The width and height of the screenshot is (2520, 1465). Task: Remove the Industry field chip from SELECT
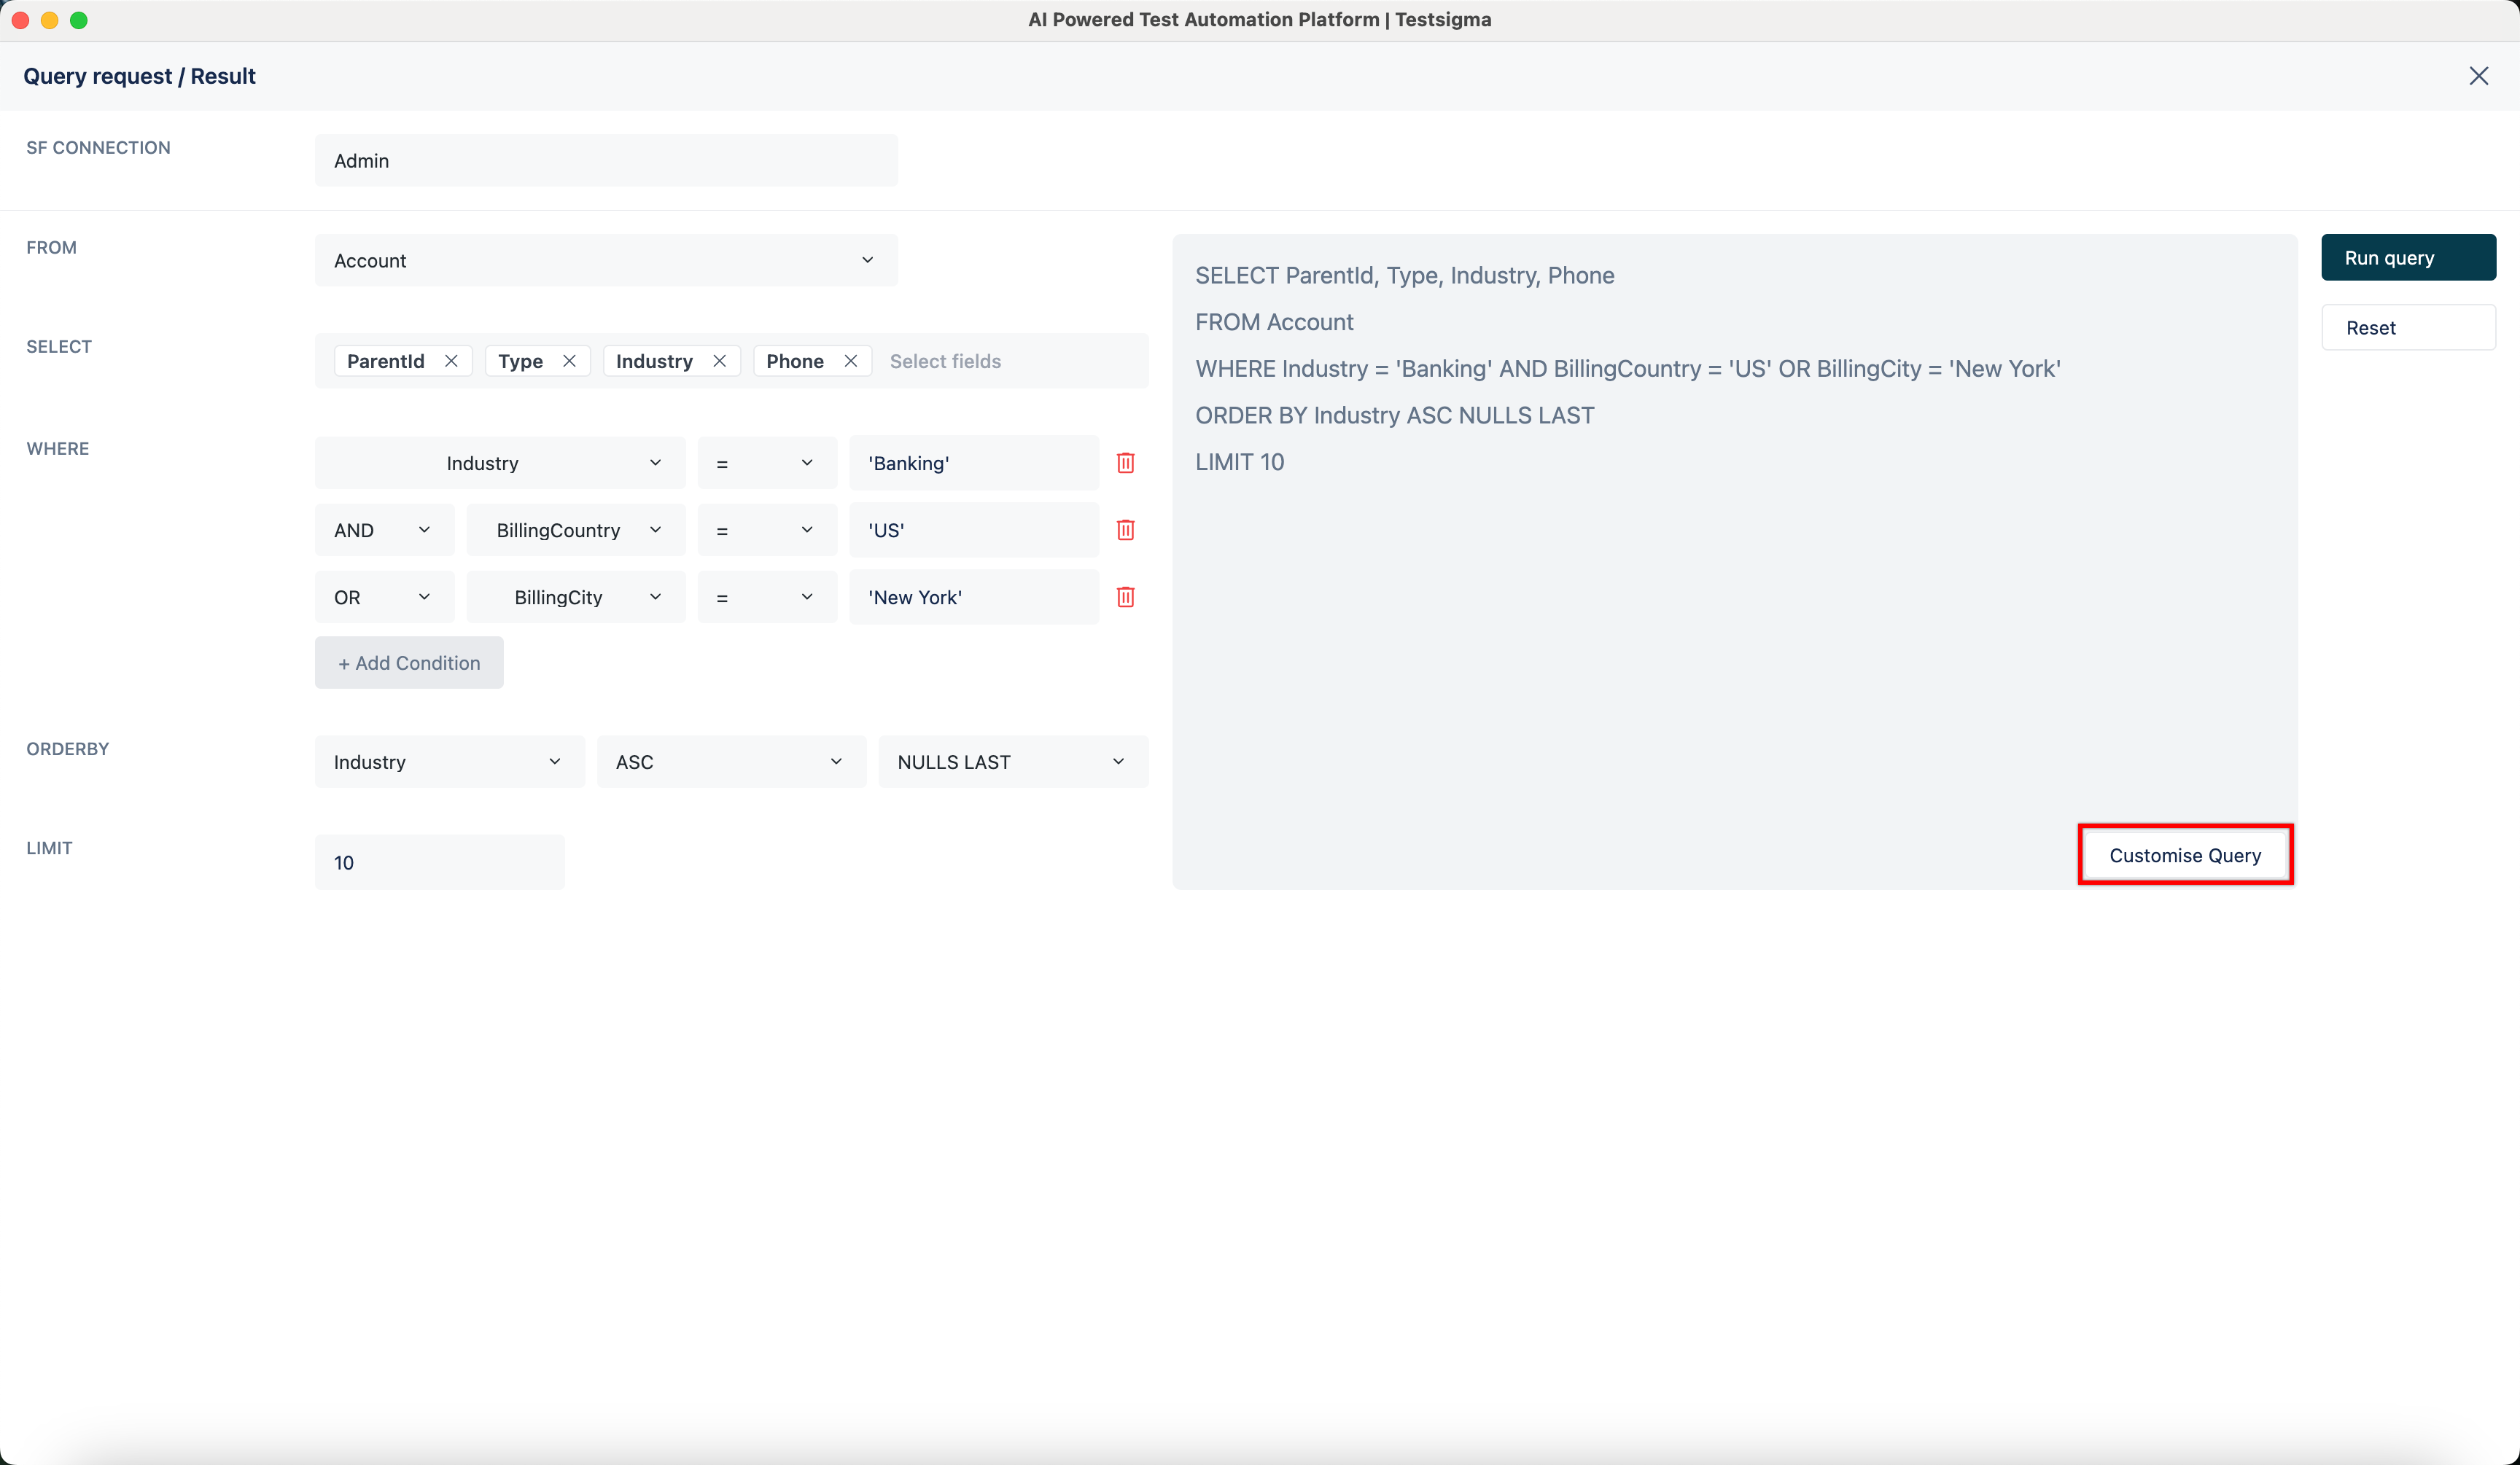720,361
